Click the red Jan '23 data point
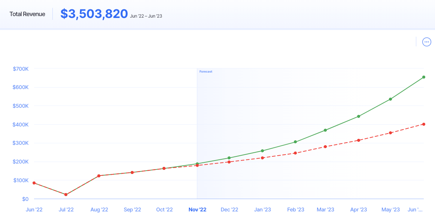Screen dimensions: 435x223 [x=262, y=158]
